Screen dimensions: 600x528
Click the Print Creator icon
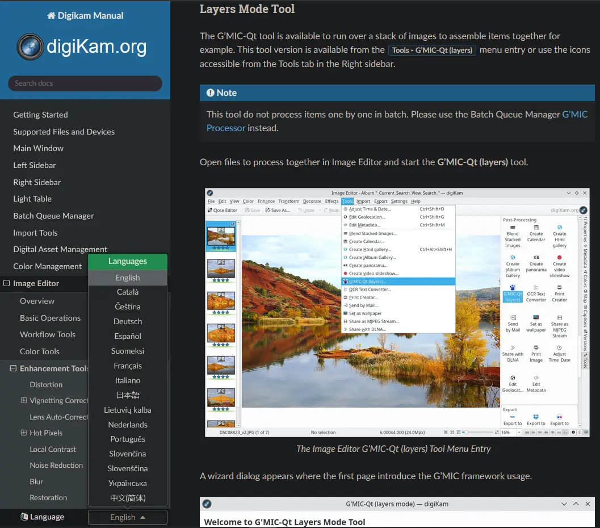coord(559,287)
